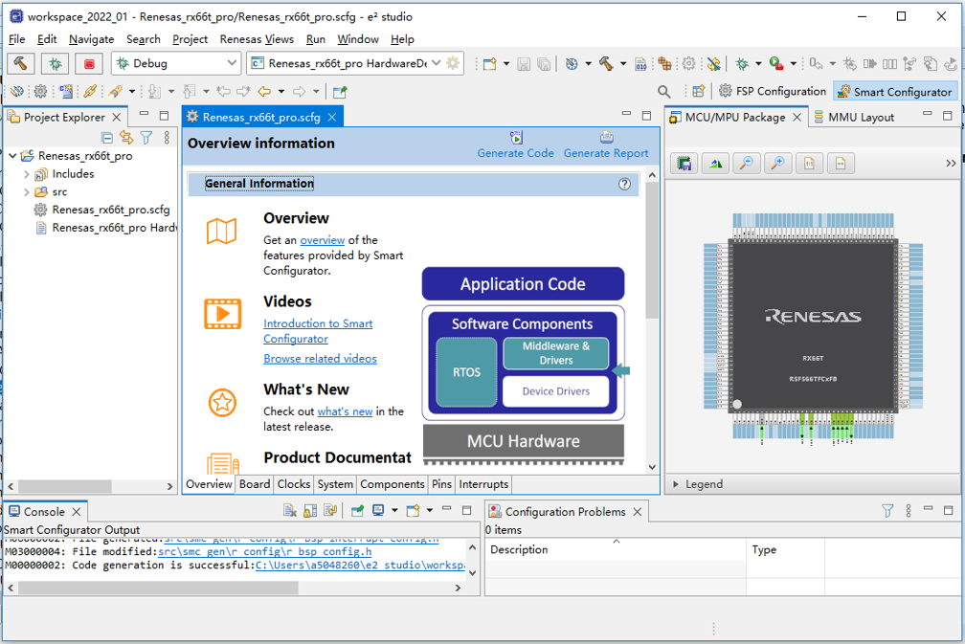The image size is (965, 644).
Task: Open the Renesas Views menu
Action: tap(257, 38)
